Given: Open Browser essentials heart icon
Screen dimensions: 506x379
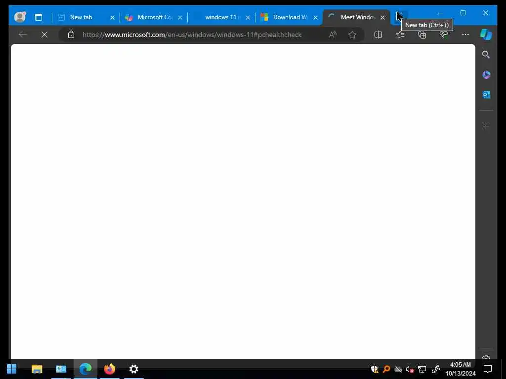Looking at the screenshot, I should click(x=444, y=35).
